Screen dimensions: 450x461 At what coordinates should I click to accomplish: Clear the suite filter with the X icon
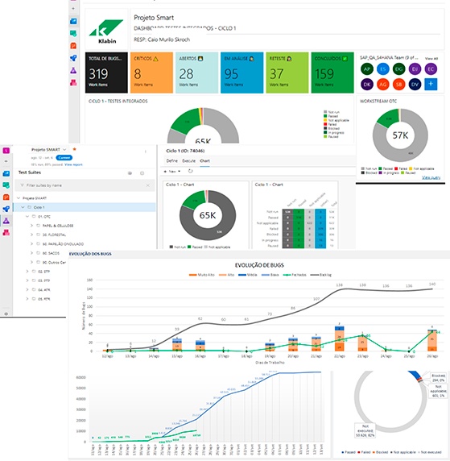point(148,185)
